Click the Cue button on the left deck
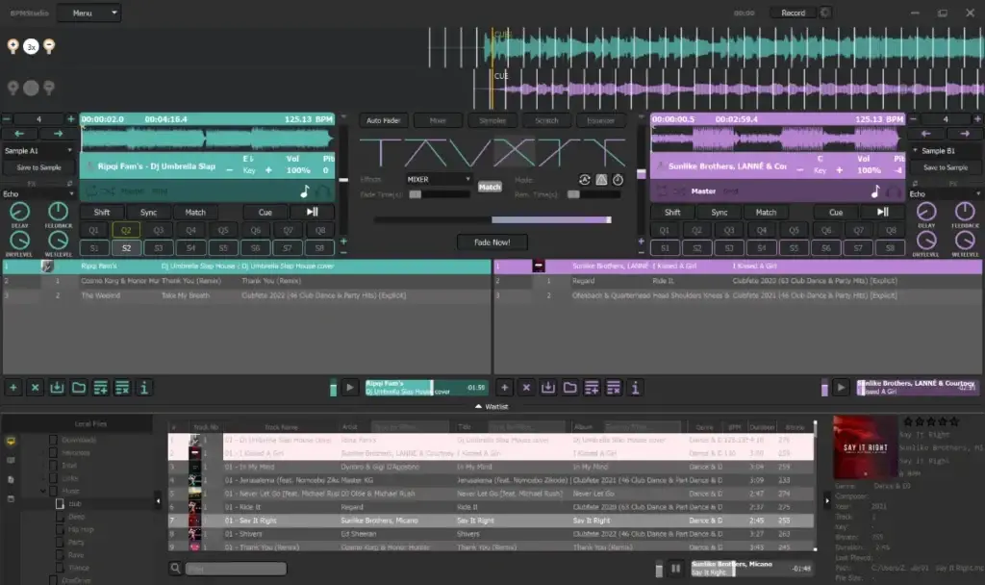This screenshot has height=585, width=985. [265, 213]
